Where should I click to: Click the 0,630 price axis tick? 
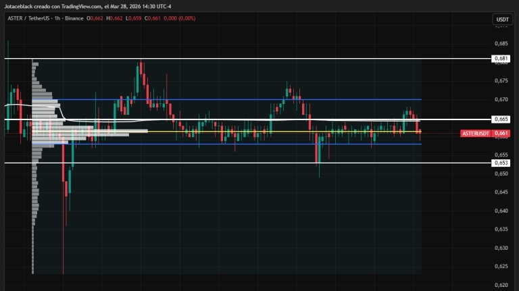(501, 248)
